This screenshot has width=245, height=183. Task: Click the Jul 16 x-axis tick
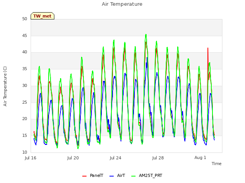pos(31,158)
